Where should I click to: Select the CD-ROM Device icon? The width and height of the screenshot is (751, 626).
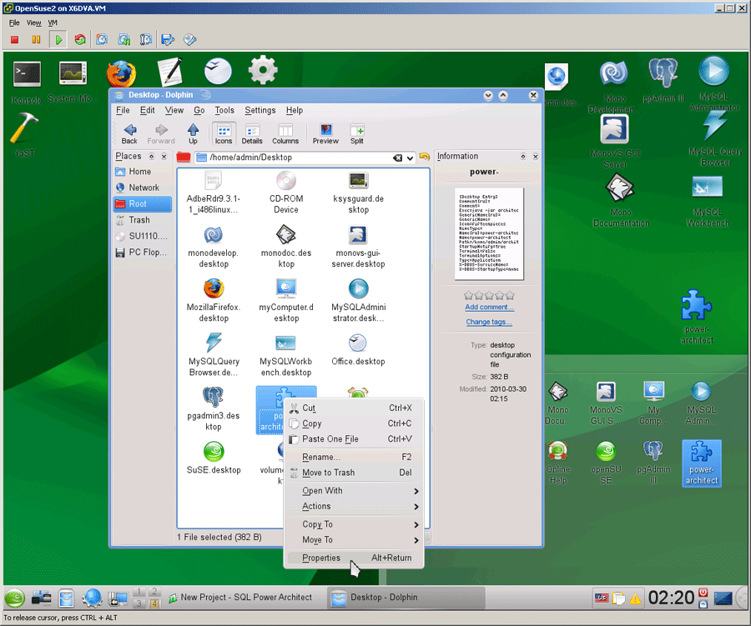(286, 181)
